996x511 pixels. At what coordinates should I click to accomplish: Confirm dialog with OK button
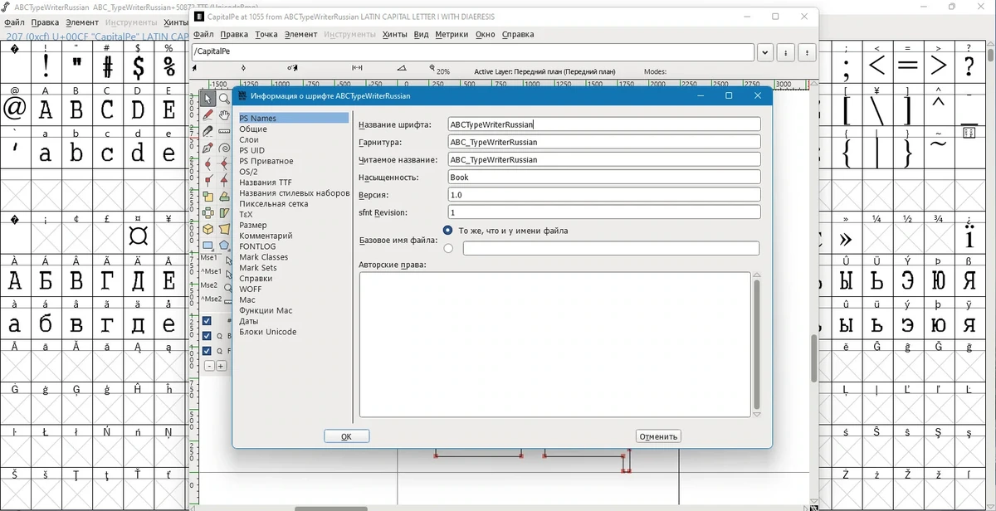347,436
